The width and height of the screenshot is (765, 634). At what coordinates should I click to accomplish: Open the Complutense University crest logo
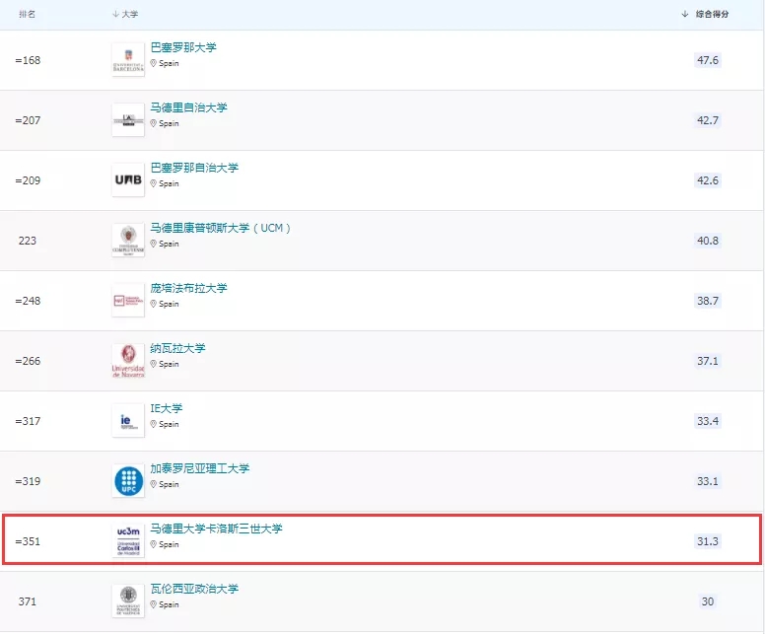point(128,241)
